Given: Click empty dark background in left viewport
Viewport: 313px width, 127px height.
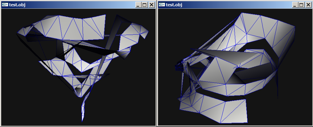Looking at the screenshot, I should pyautogui.click(x=30, y=100).
